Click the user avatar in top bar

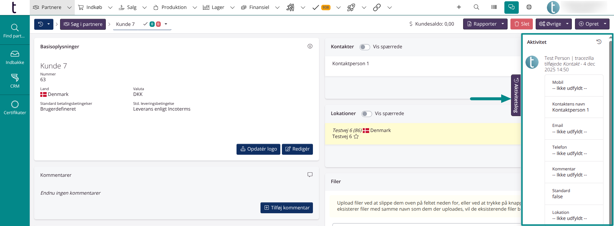(x=553, y=7)
